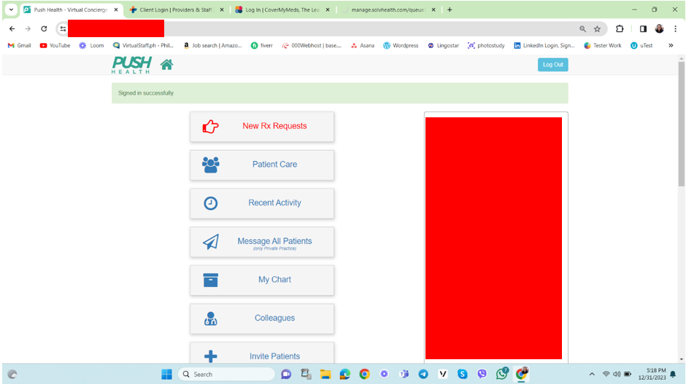Open the LinkedIn Login bookmark
The width and height of the screenshot is (686, 384).
coord(544,45)
